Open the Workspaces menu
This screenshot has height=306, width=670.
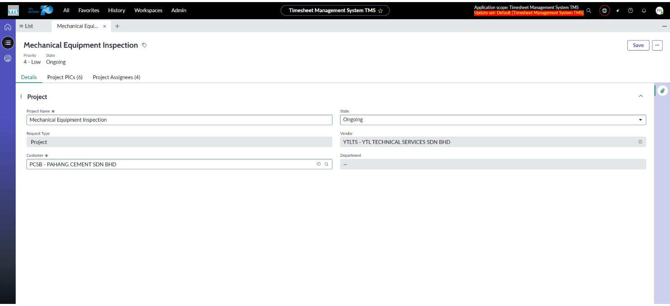coord(148,10)
